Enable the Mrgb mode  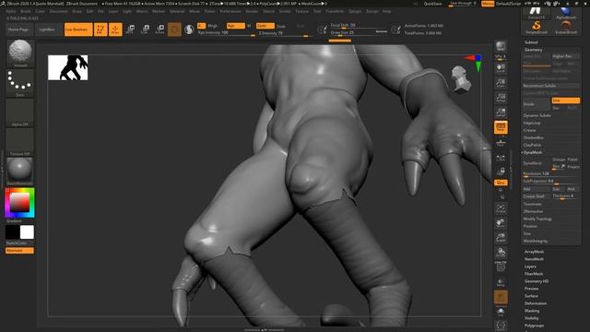pos(213,26)
